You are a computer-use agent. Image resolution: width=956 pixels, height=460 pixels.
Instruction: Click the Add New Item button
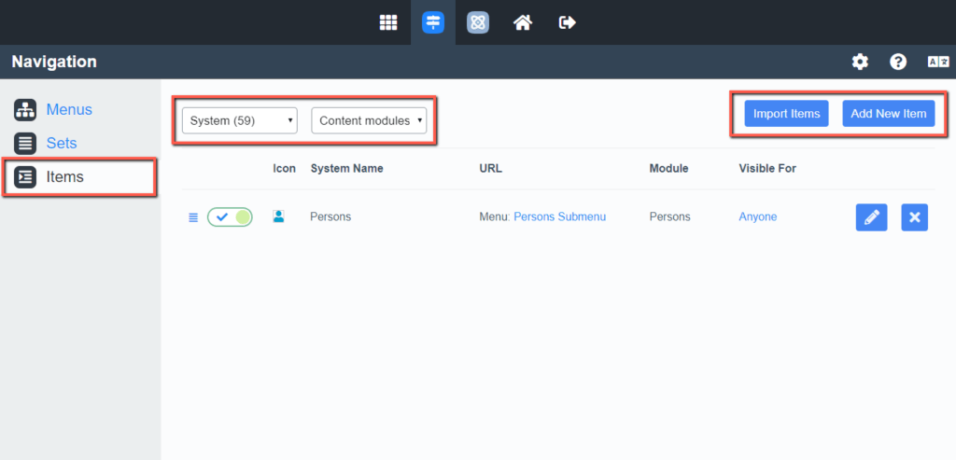coord(889,114)
